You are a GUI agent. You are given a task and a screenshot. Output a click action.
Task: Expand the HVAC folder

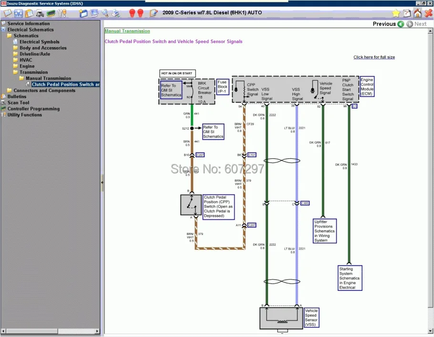tap(26, 60)
